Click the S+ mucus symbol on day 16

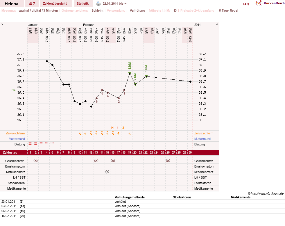pyautogui.click(x=113, y=133)
